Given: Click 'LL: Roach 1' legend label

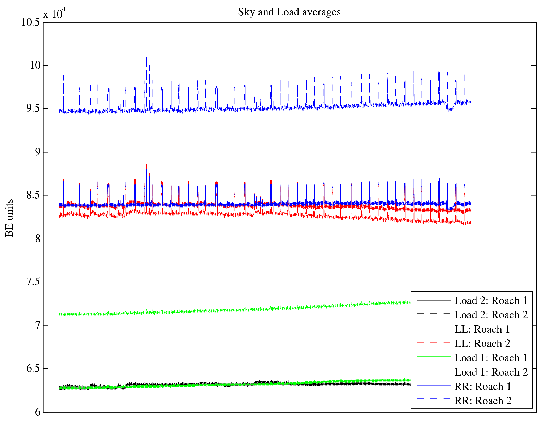Looking at the screenshot, I should [482, 329].
